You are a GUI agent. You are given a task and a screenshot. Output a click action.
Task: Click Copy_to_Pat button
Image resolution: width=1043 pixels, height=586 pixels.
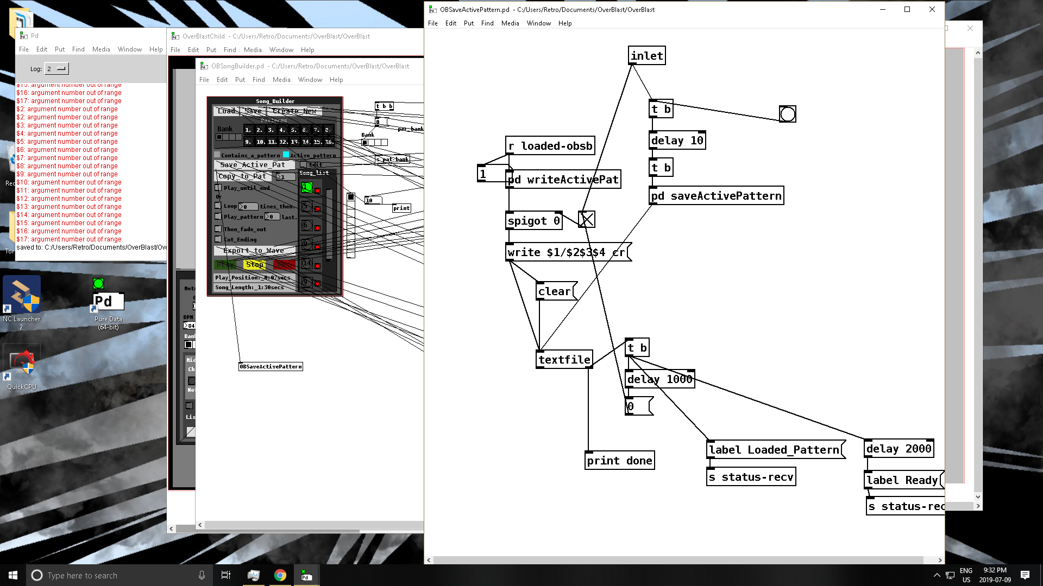[244, 176]
